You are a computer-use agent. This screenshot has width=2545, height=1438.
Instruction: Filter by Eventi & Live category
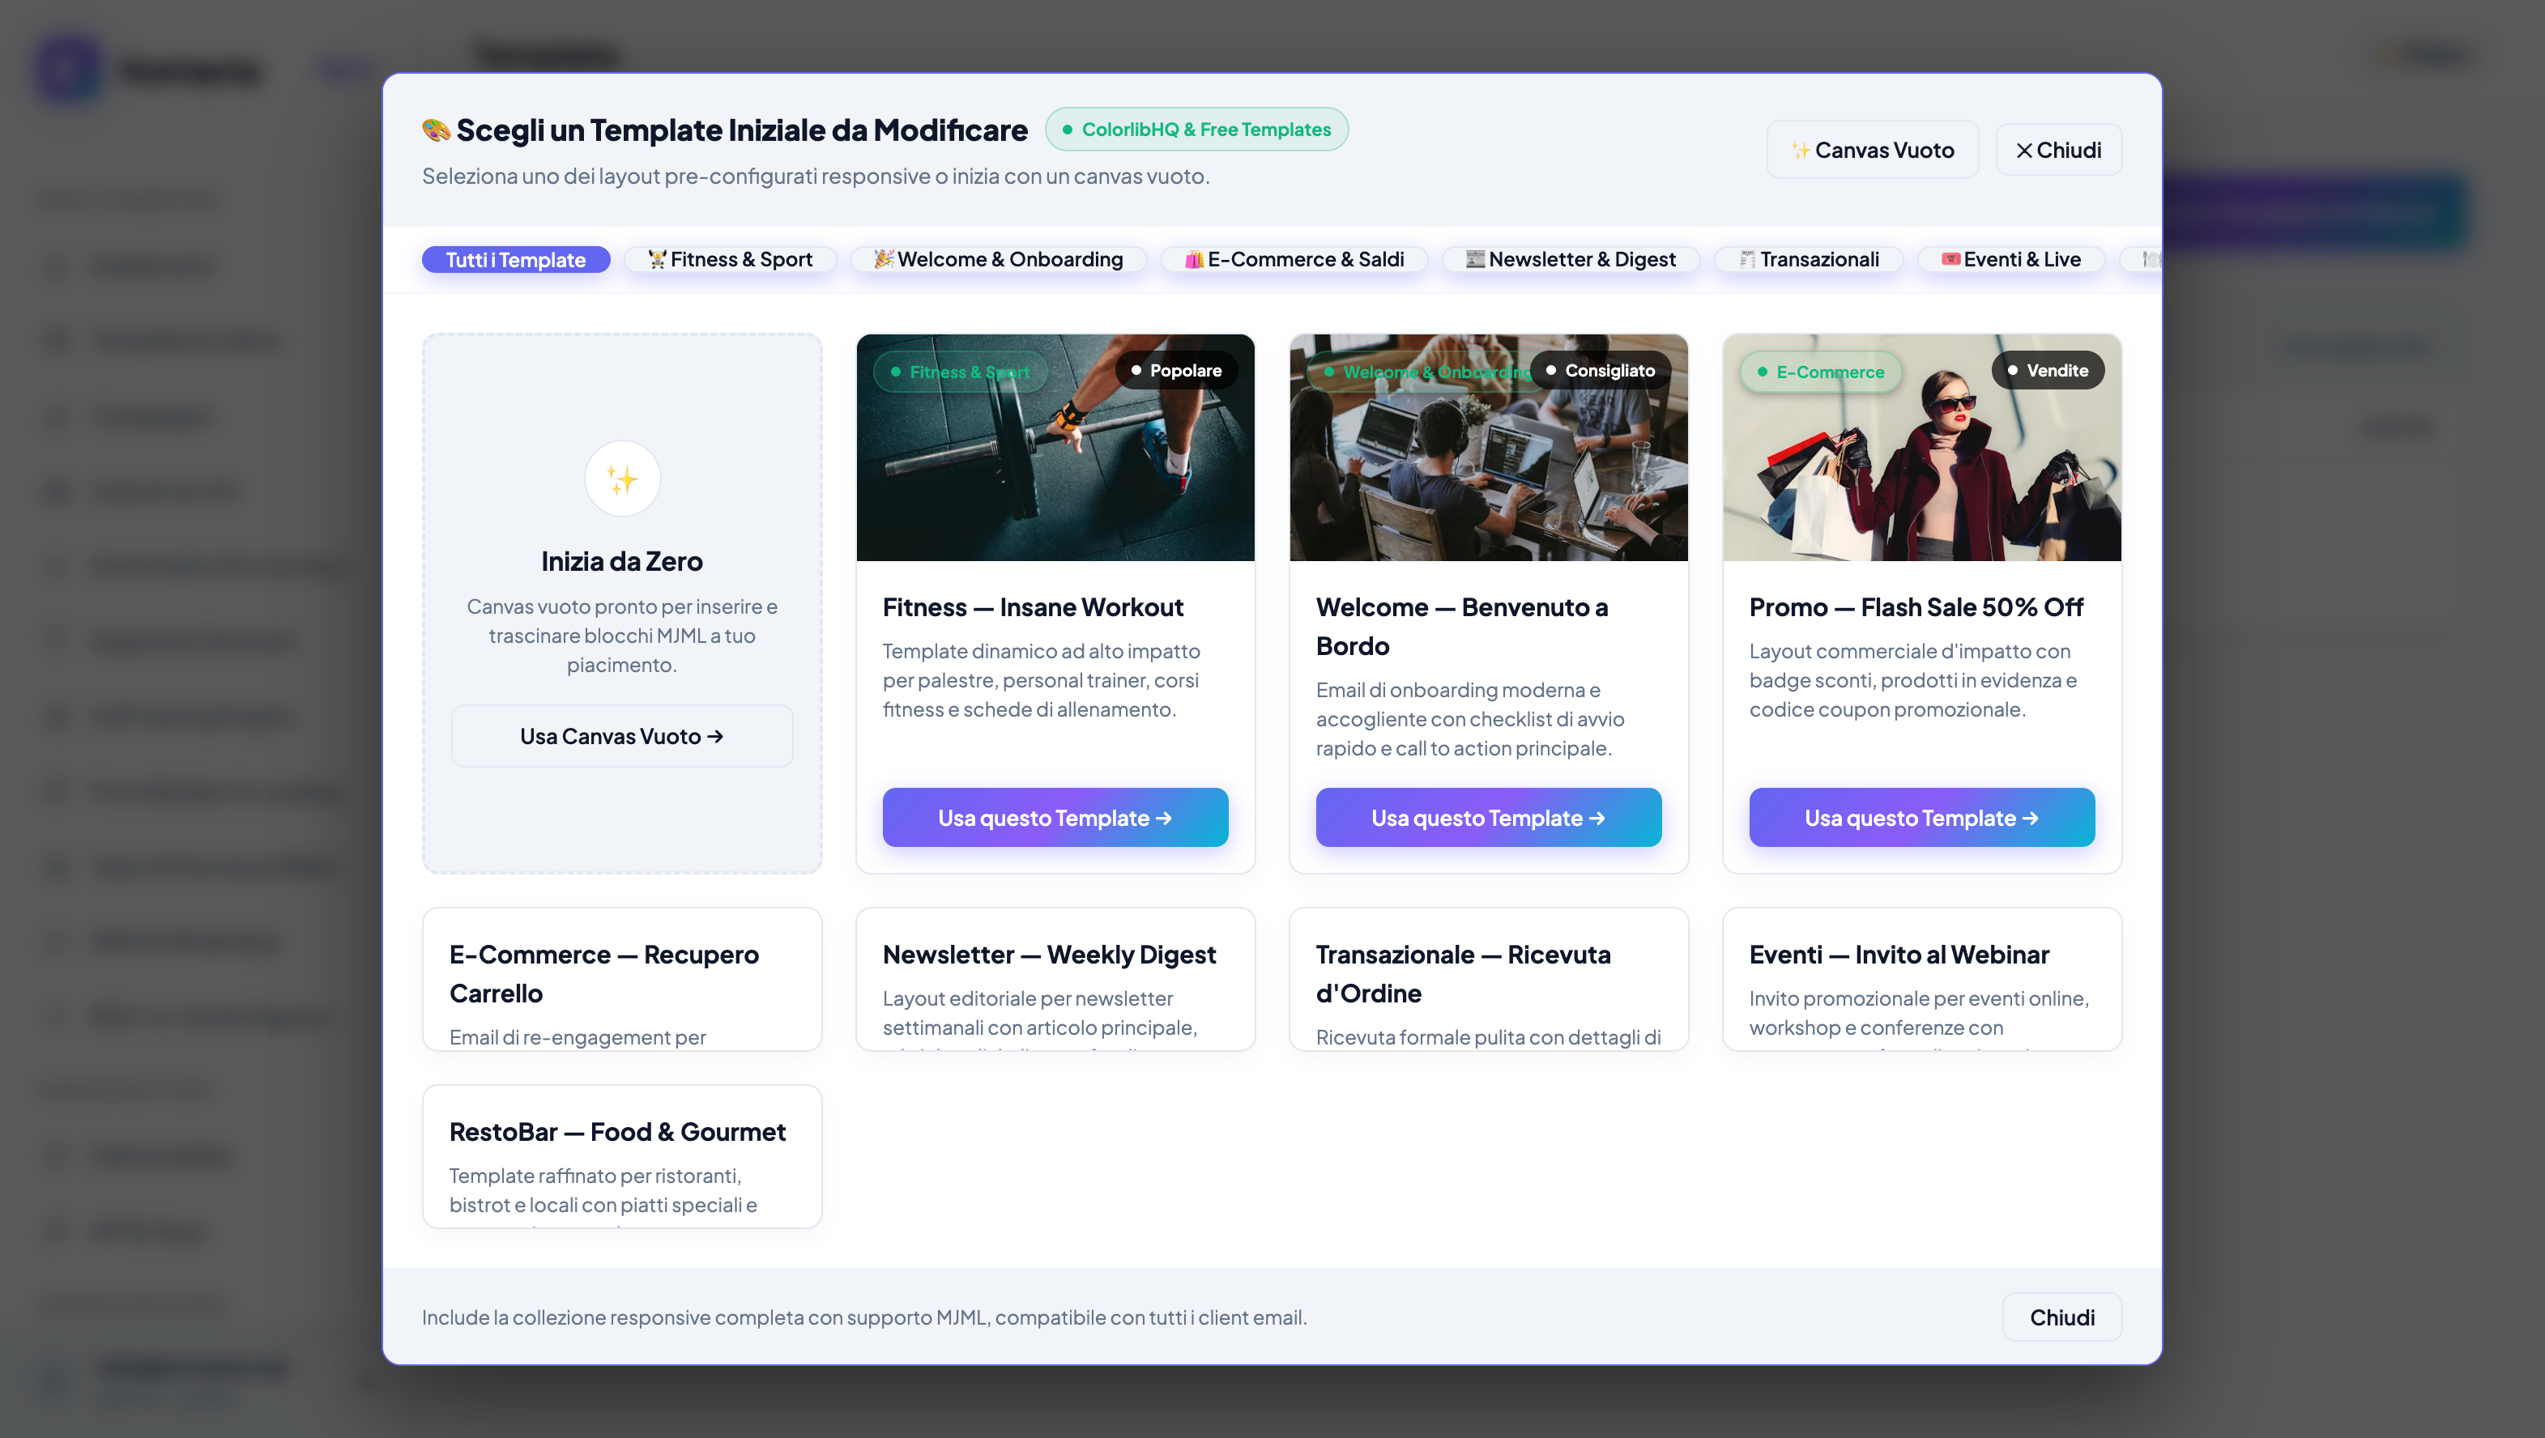[2010, 260]
